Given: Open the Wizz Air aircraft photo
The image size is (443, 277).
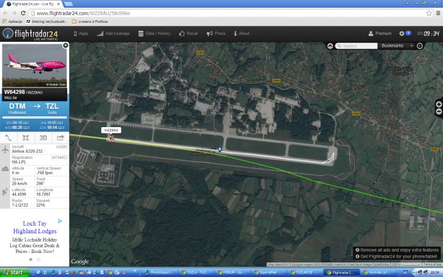Looking at the screenshot, I should [x=34, y=66].
